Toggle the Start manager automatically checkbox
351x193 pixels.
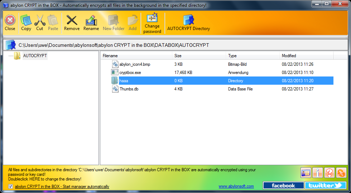(x=10, y=187)
